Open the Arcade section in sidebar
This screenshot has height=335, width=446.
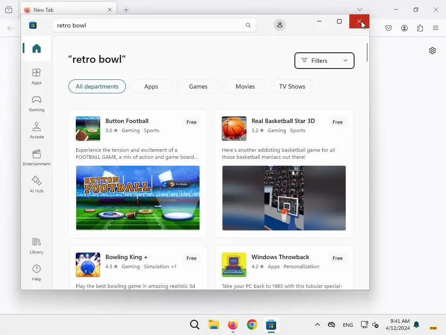click(x=37, y=130)
